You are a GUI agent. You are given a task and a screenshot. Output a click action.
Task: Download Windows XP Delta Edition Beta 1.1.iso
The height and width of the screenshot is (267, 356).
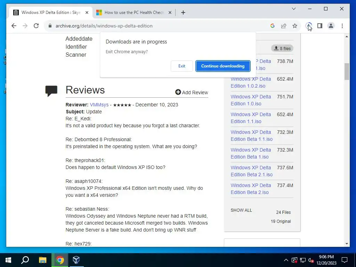pyautogui.click(x=252, y=136)
